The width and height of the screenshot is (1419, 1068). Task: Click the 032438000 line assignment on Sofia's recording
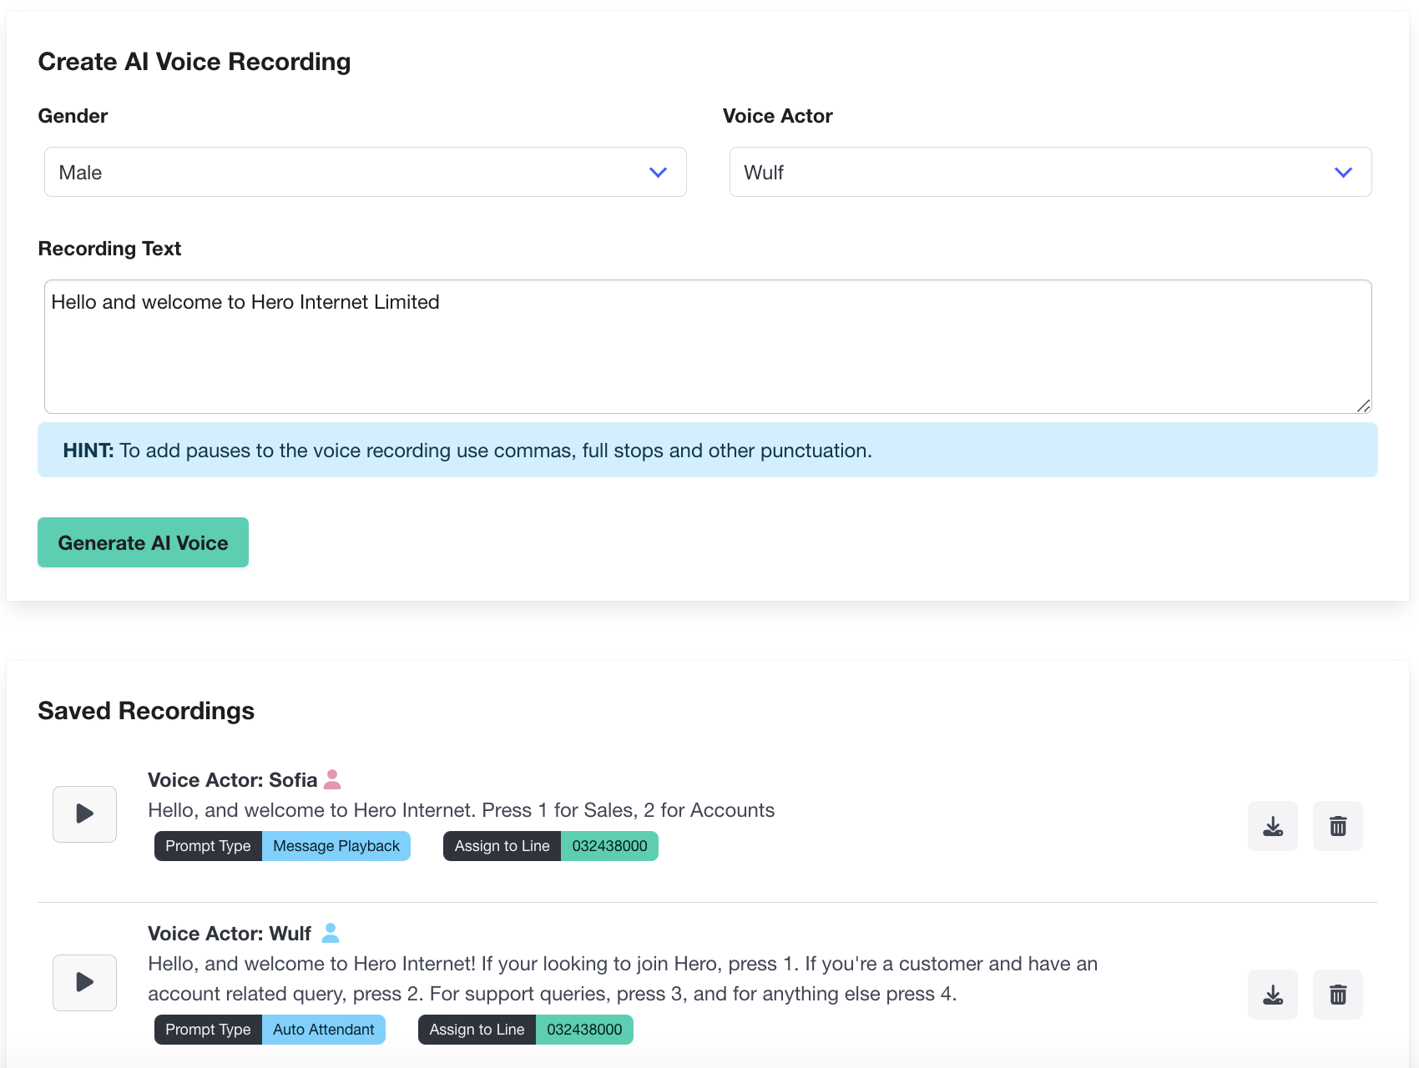609,845
